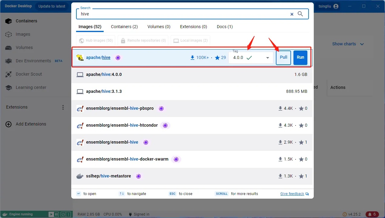This screenshot has width=385, height=218.
Task: Open the ensemblorg/ensembl-hive-htcondor result
Action: tap(192, 125)
